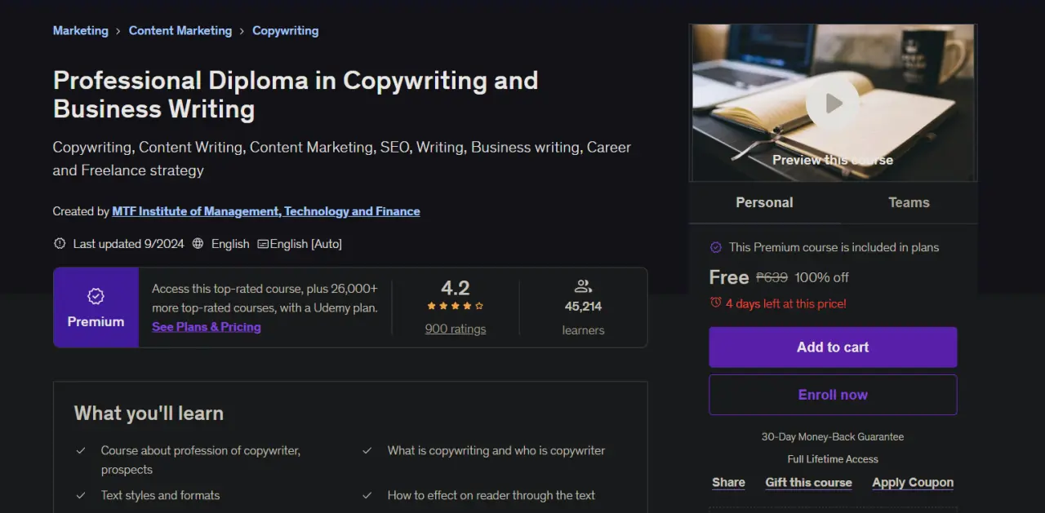Click the 'Free' price text
Screen dimensions: 1045x513
point(729,277)
